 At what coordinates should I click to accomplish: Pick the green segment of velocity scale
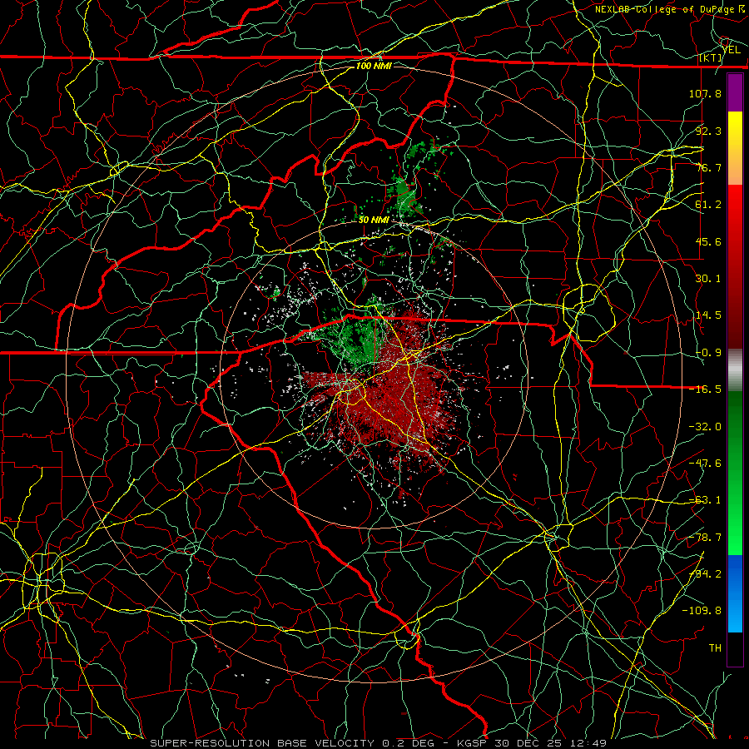point(735,473)
